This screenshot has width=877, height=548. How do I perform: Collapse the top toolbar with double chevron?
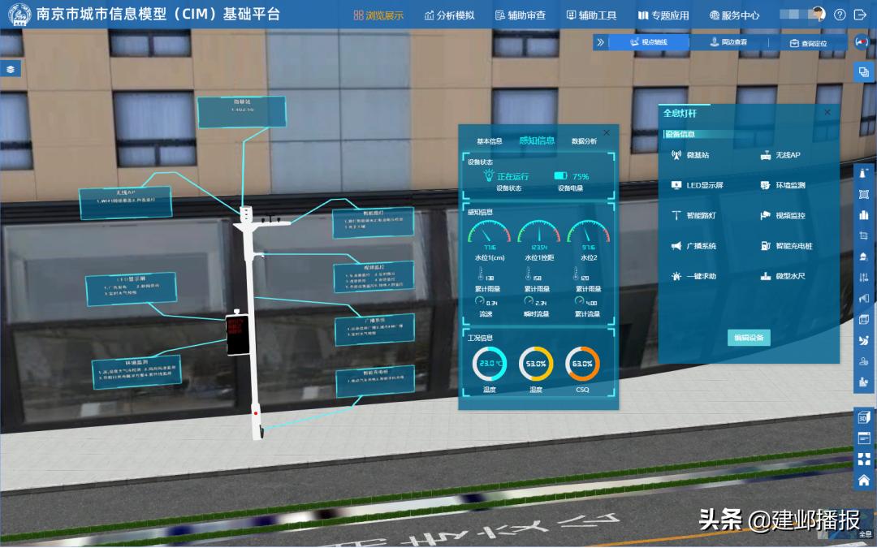click(600, 42)
